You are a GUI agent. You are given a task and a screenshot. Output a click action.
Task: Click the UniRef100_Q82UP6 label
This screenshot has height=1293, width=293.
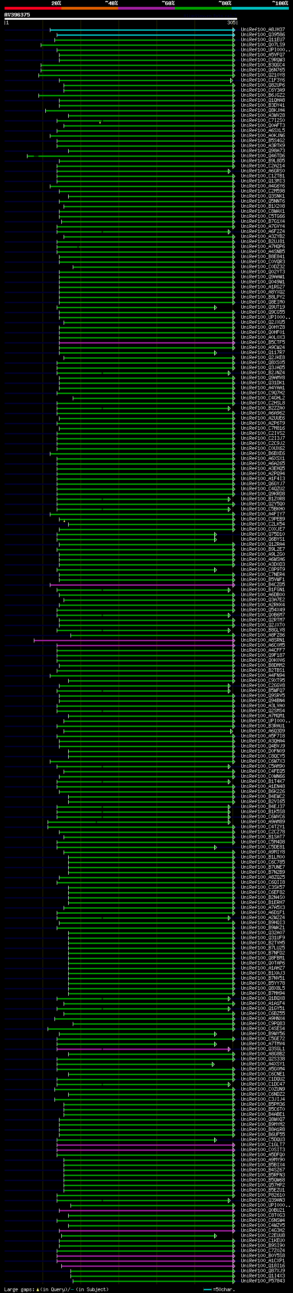[x=262, y=85]
